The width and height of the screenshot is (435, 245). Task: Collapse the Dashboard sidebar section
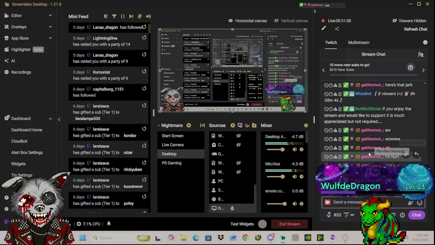(x=50, y=119)
